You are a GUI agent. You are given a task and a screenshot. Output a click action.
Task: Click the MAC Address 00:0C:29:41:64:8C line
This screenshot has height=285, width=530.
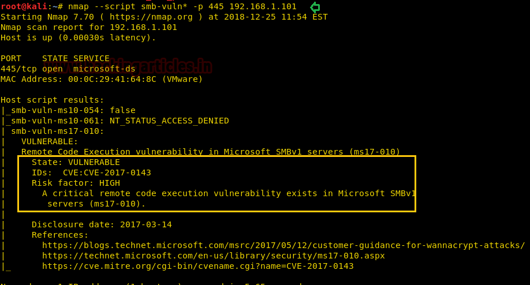click(102, 79)
